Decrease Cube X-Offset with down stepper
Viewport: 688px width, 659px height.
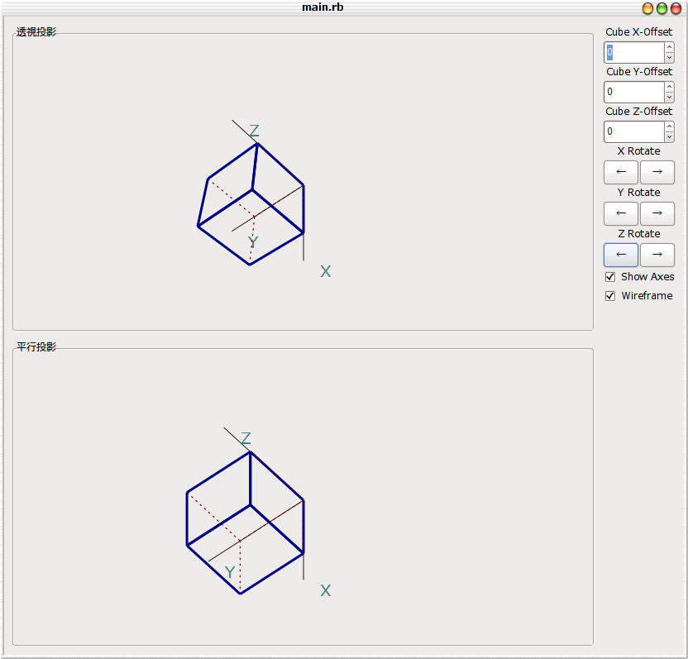click(x=669, y=58)
